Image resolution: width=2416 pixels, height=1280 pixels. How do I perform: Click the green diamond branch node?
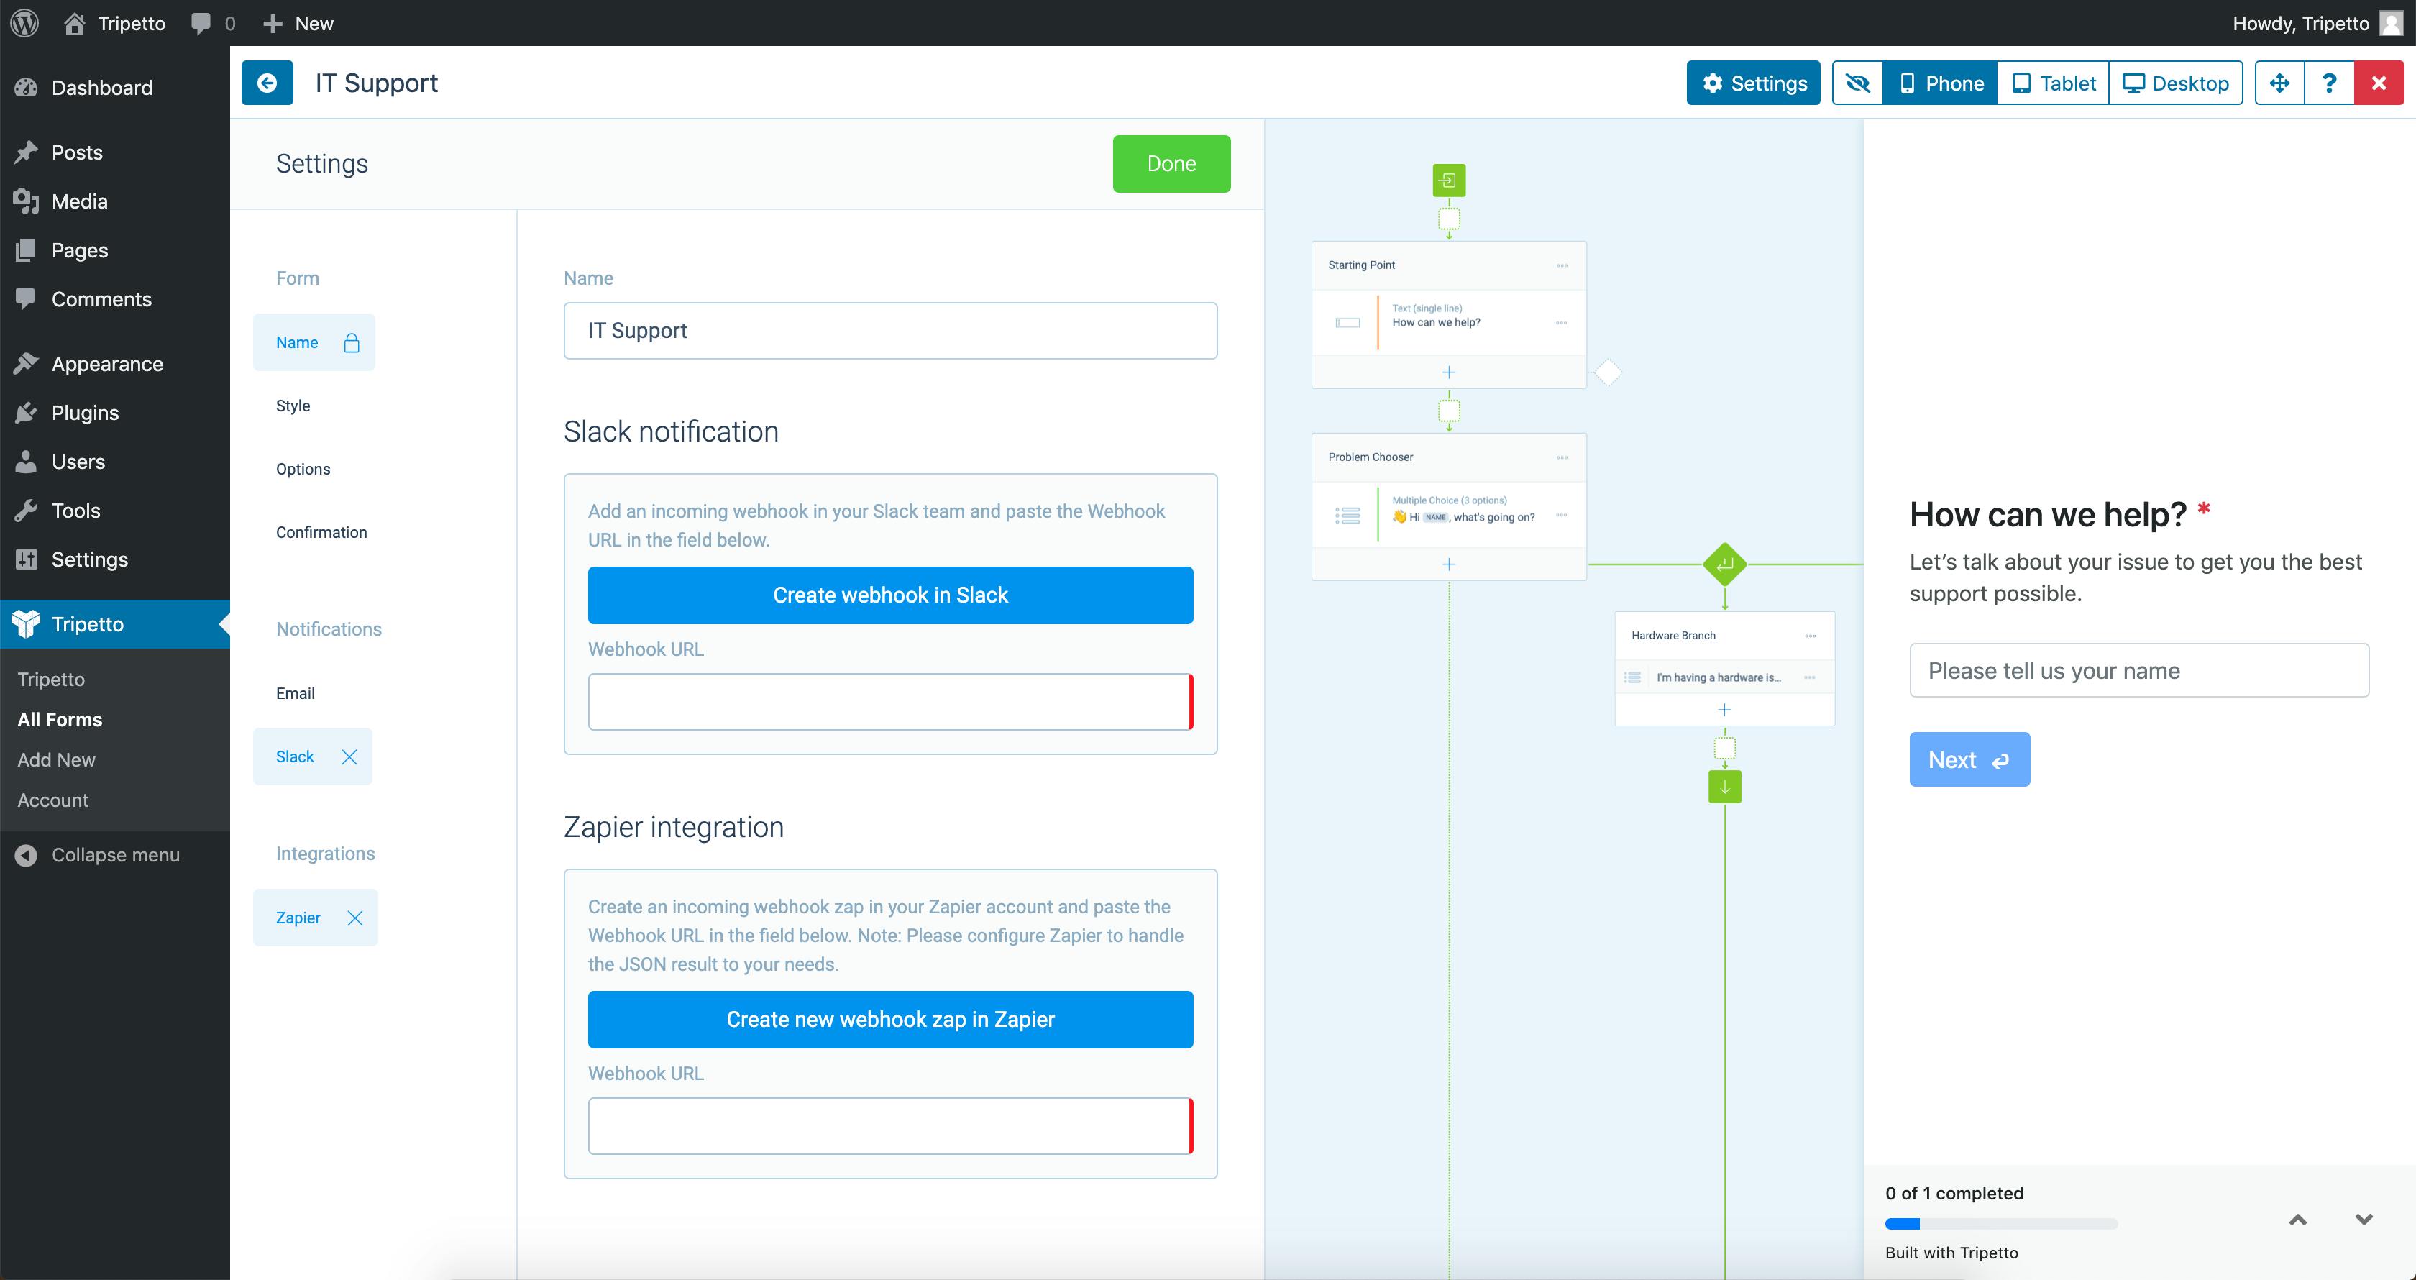pos(1725,564)
